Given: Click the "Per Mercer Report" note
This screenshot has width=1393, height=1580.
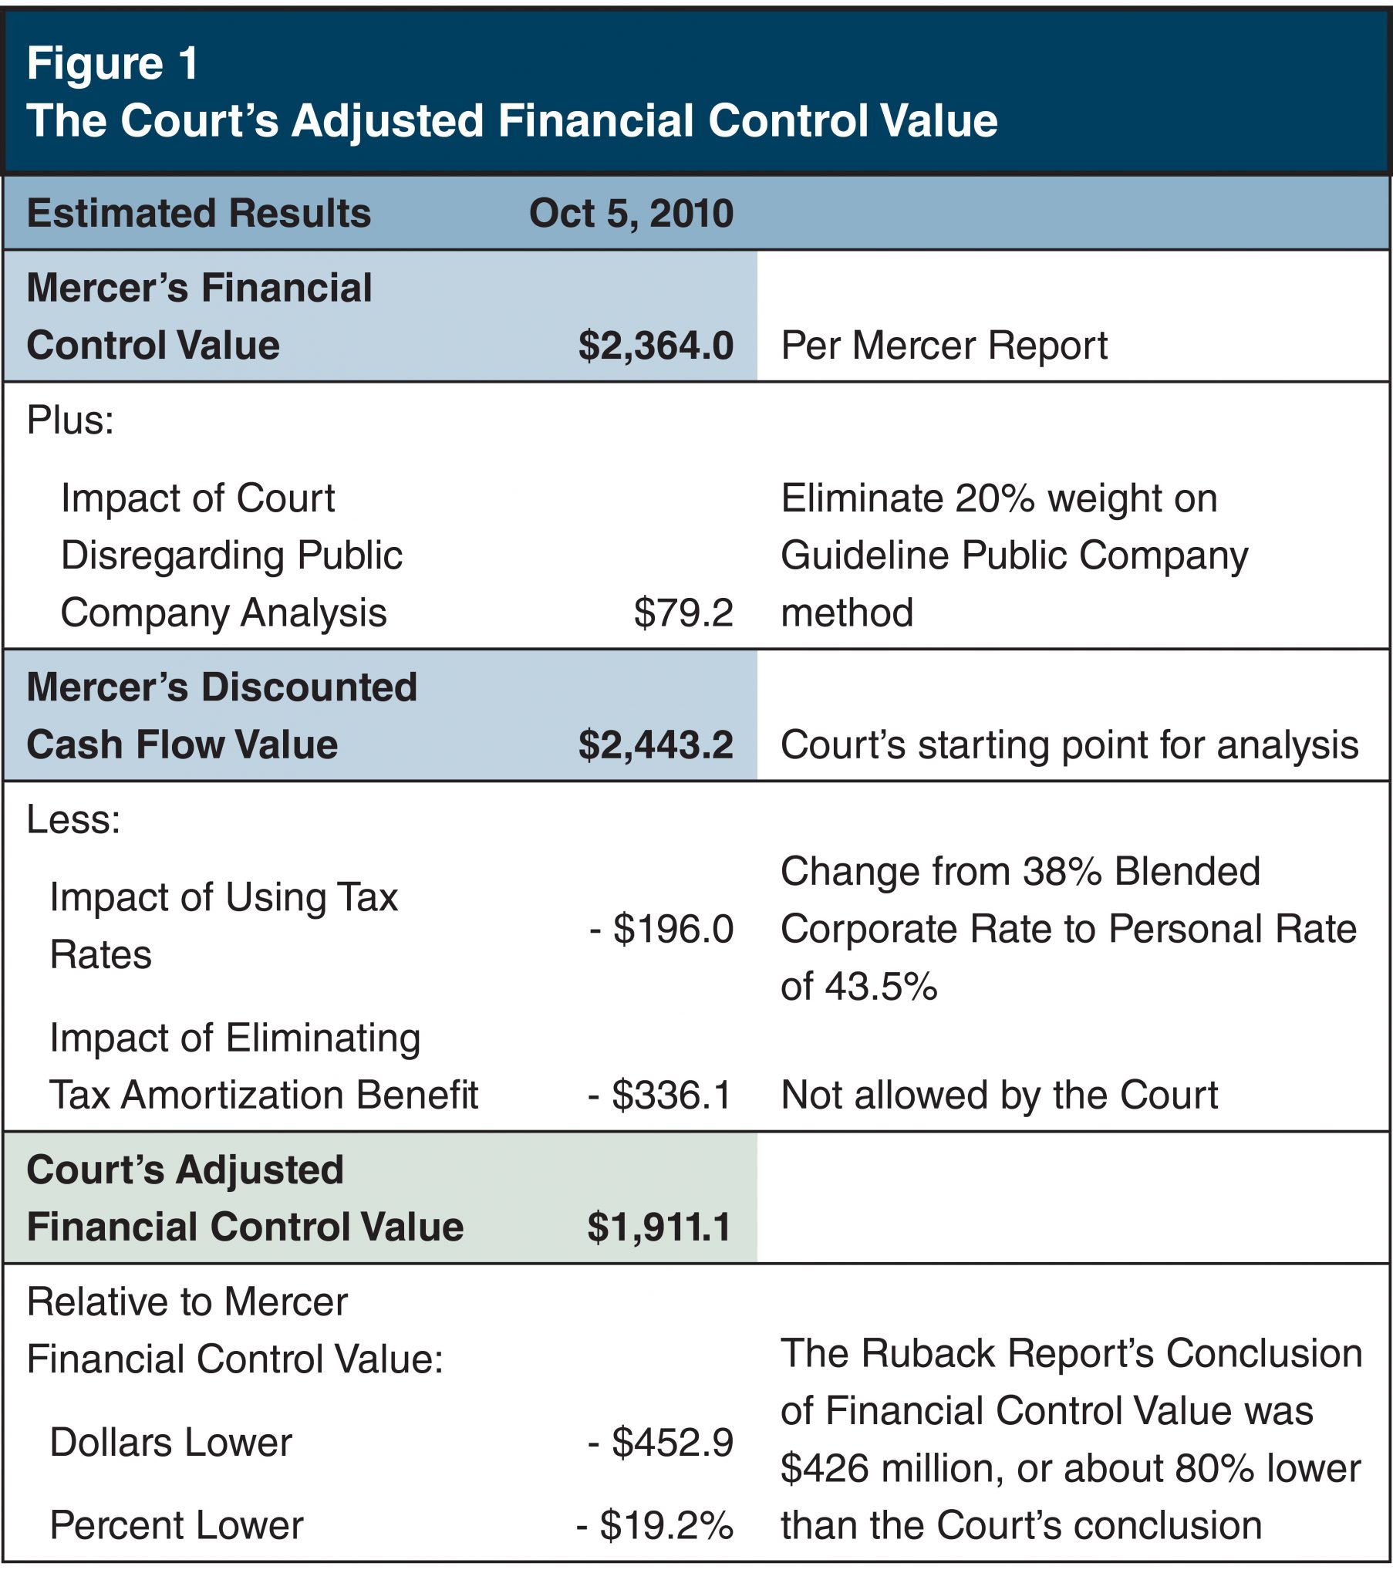Looking at the screenshot, I should 944,346.
